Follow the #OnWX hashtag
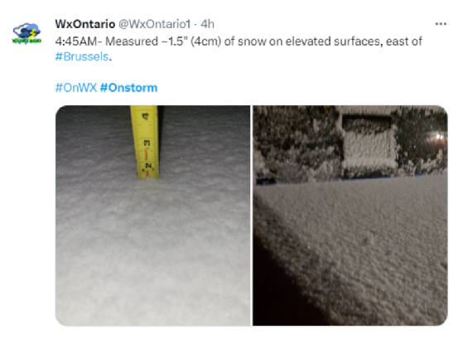The width and height of the screenshot is (458, 339). (76, 87)
